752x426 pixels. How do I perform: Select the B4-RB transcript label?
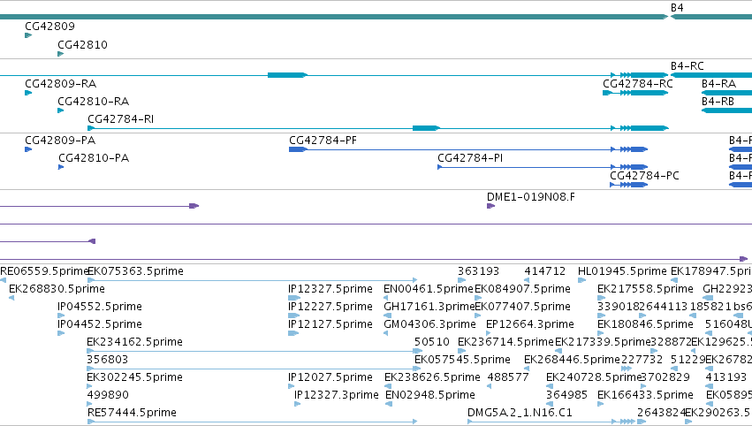pyautogui.click(x=718, y=102)
